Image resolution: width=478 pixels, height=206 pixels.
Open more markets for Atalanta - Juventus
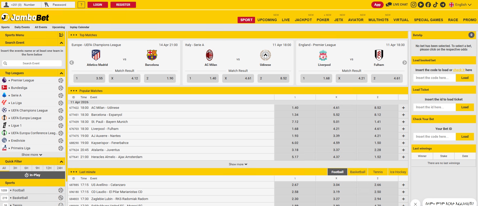tap(403, 150)
